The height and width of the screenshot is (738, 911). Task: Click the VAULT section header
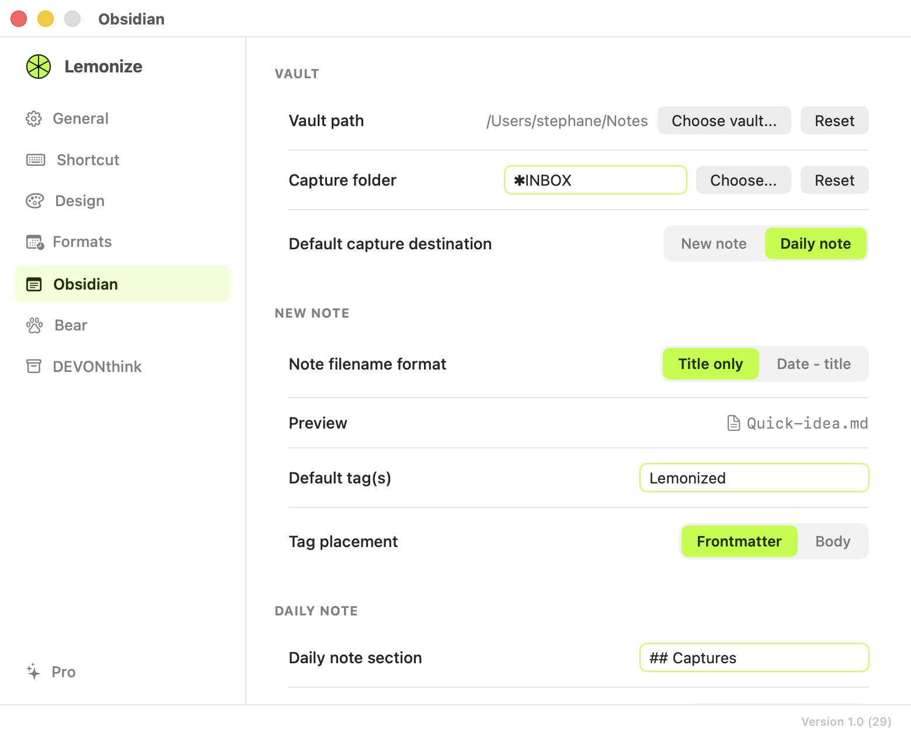pos(297,74)
